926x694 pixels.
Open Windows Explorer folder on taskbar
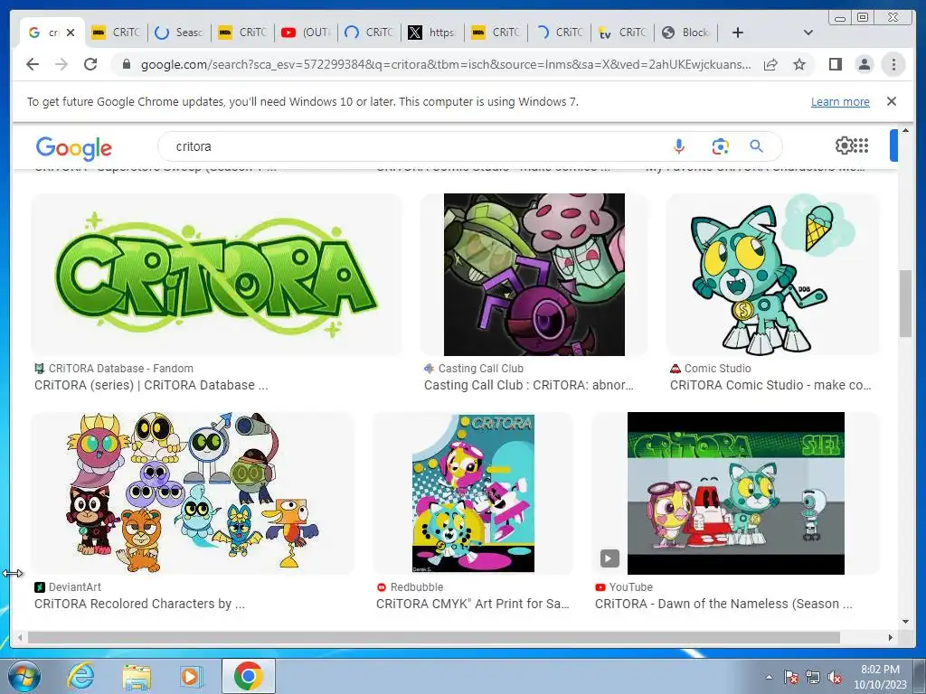point(137,676)
